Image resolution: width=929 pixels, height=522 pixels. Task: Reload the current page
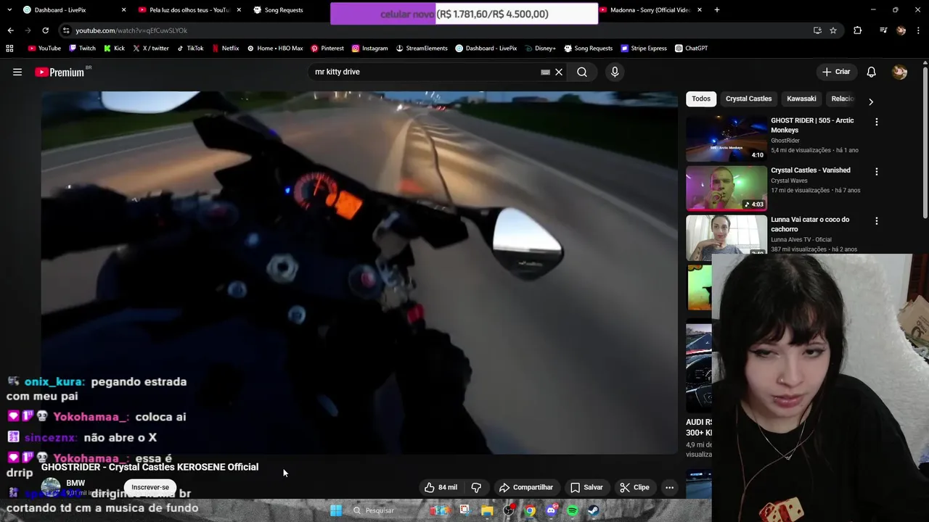click(x=45, y=30)
